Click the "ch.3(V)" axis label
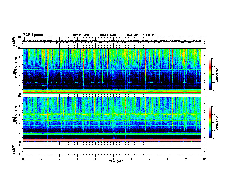This screenshot has width=230, height=178. [14, 149]
